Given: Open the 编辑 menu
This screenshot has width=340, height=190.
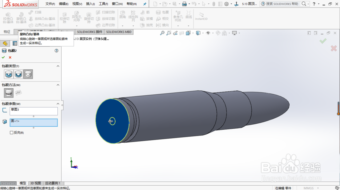Looking at the screenshot, I should click(x=64, y=4).
